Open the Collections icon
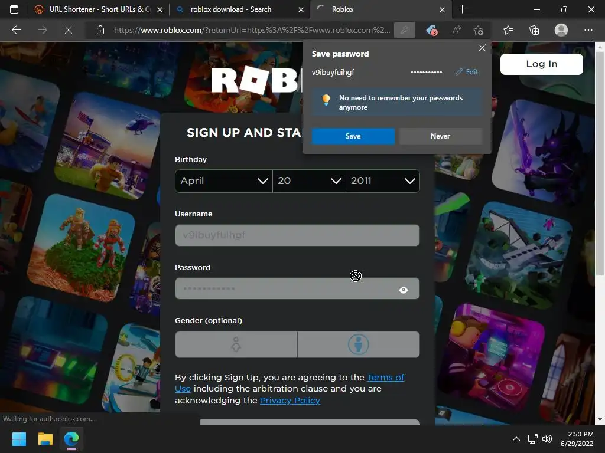The image size is (605, 453). [534, 30]
